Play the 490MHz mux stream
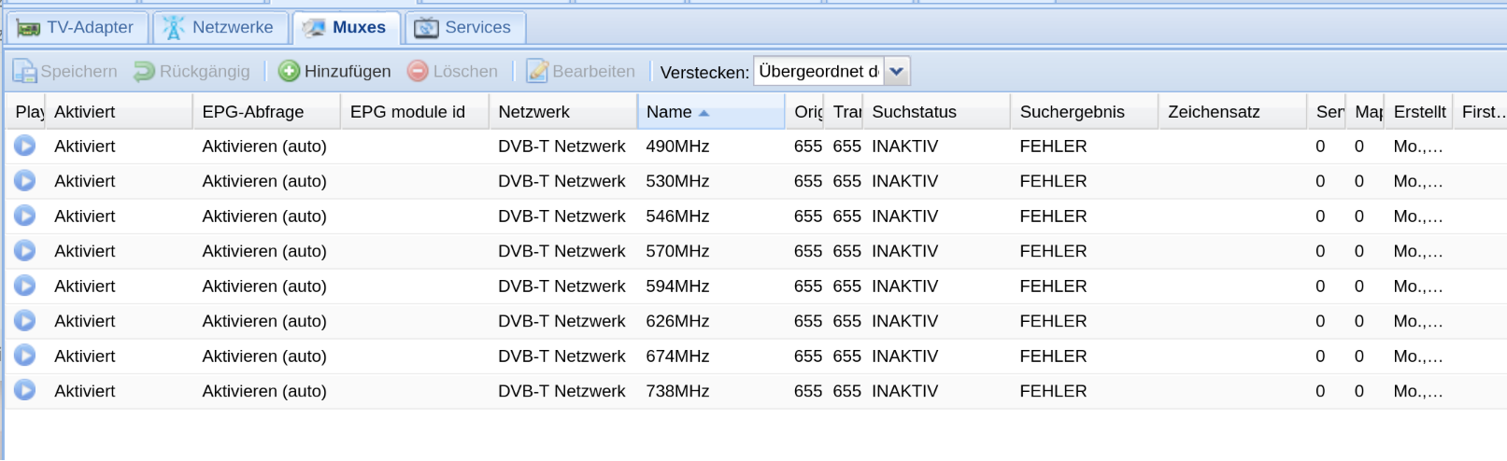 pos(25,146)
